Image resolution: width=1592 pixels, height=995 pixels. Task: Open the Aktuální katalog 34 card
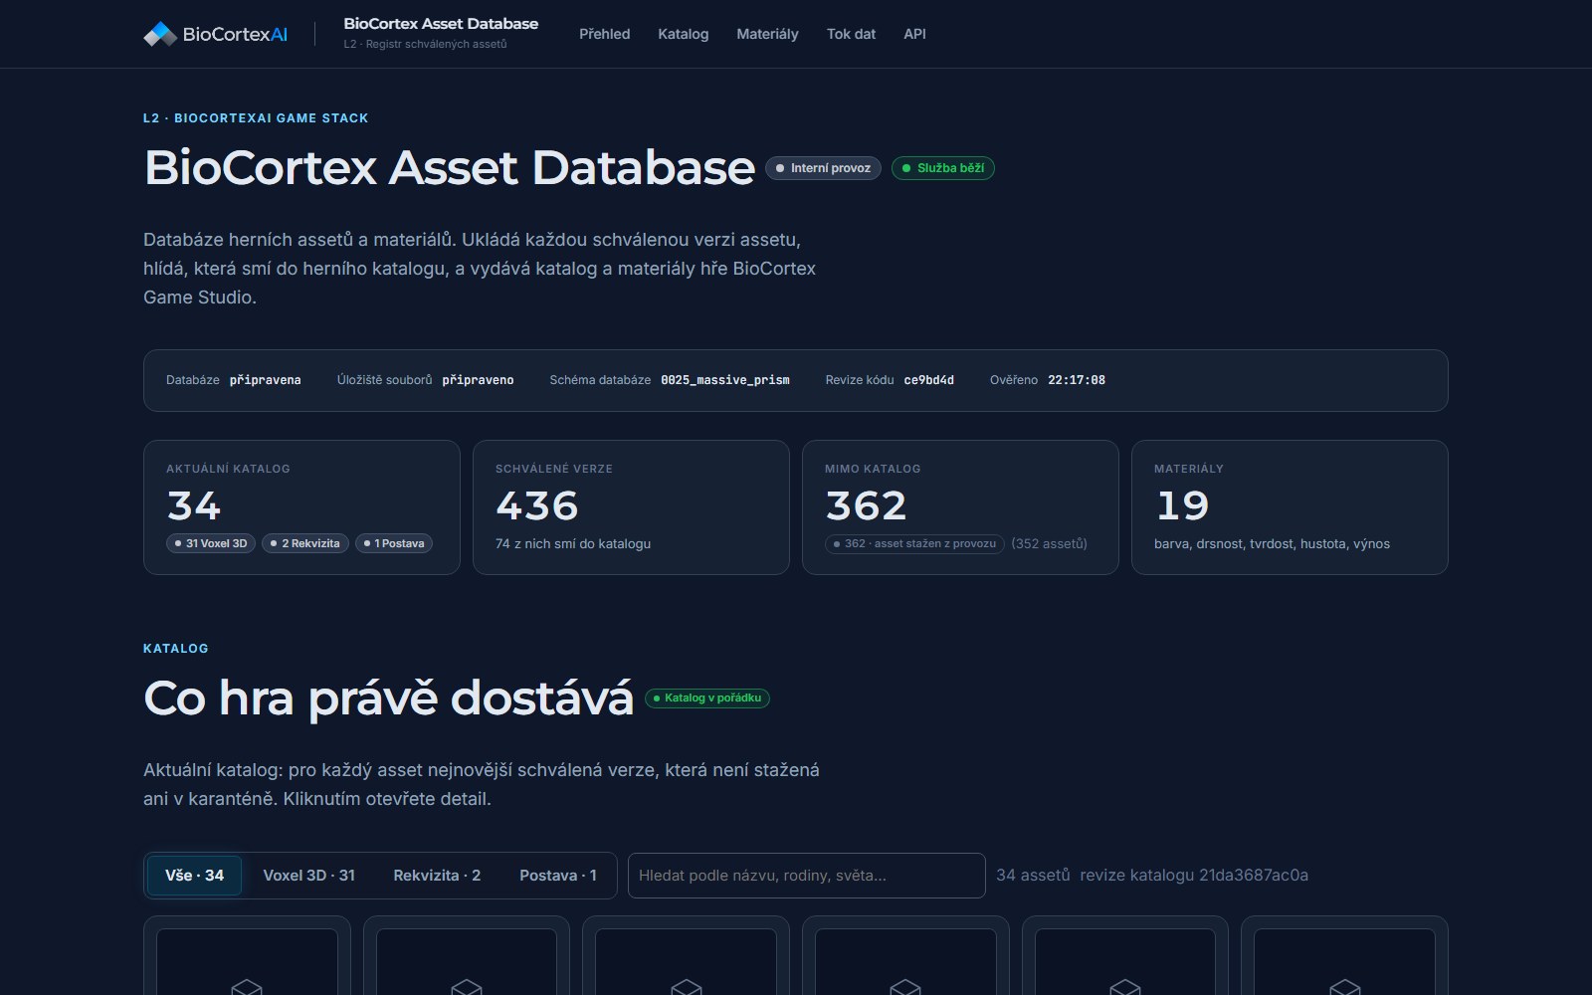click(301, 507)
